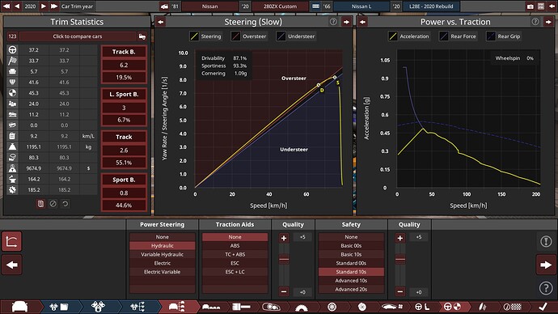Toggle the Rear Grip curve legend
This screenshot has height=314, width=558.
(x=504, y=36)
